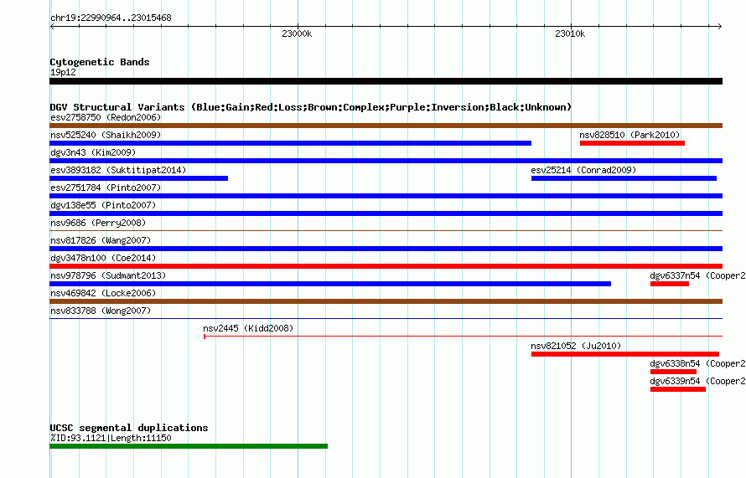
Task: Select the red dgv6338n54 loss bar
Action: (673, 372)
